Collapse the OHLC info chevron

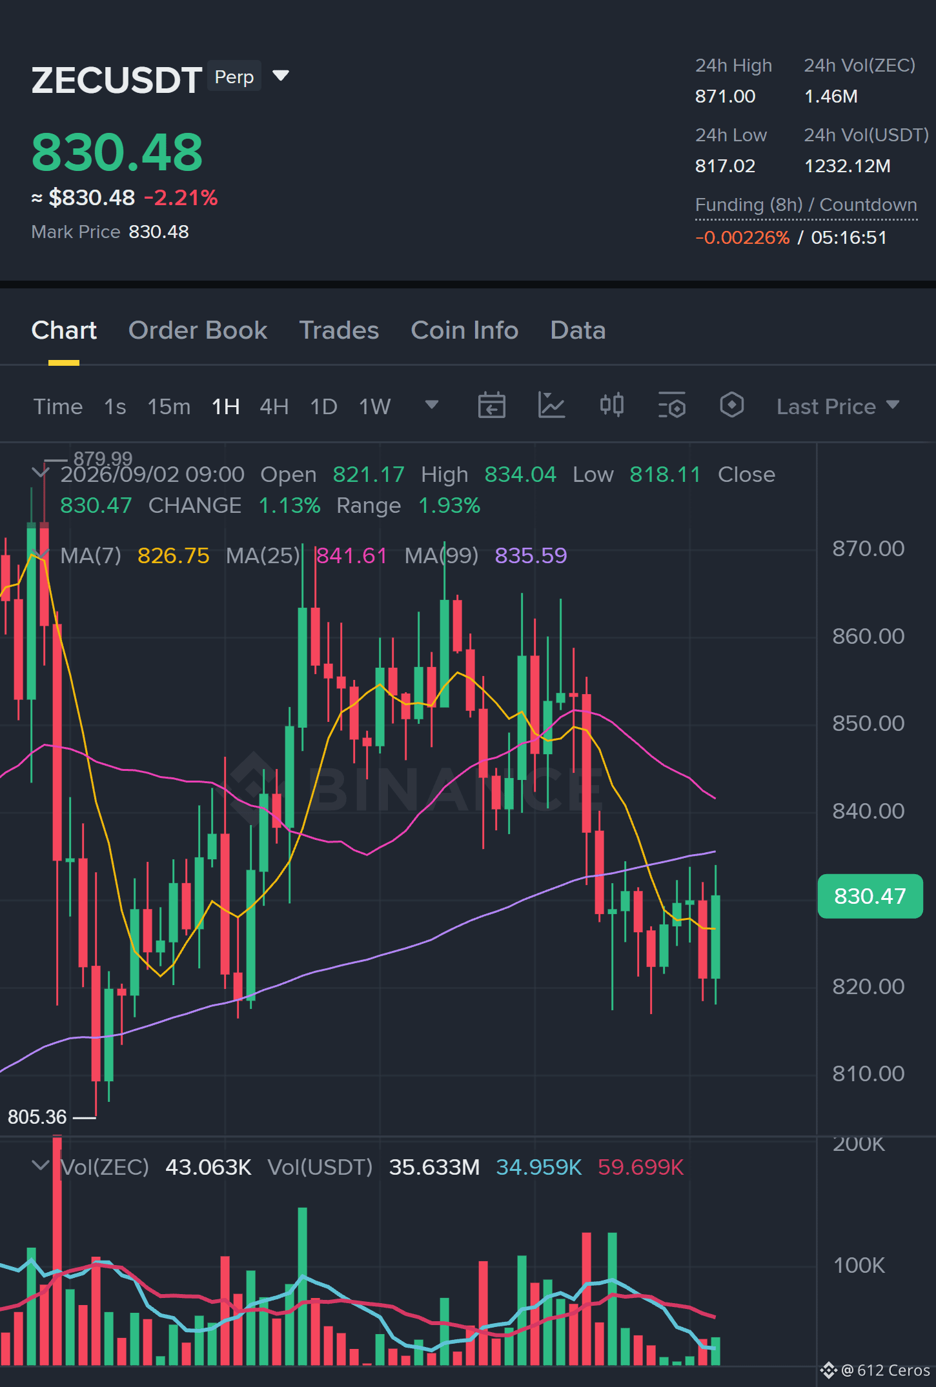40,472
